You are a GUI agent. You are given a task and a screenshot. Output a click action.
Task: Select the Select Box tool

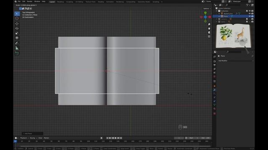click(x=17, y=14)
